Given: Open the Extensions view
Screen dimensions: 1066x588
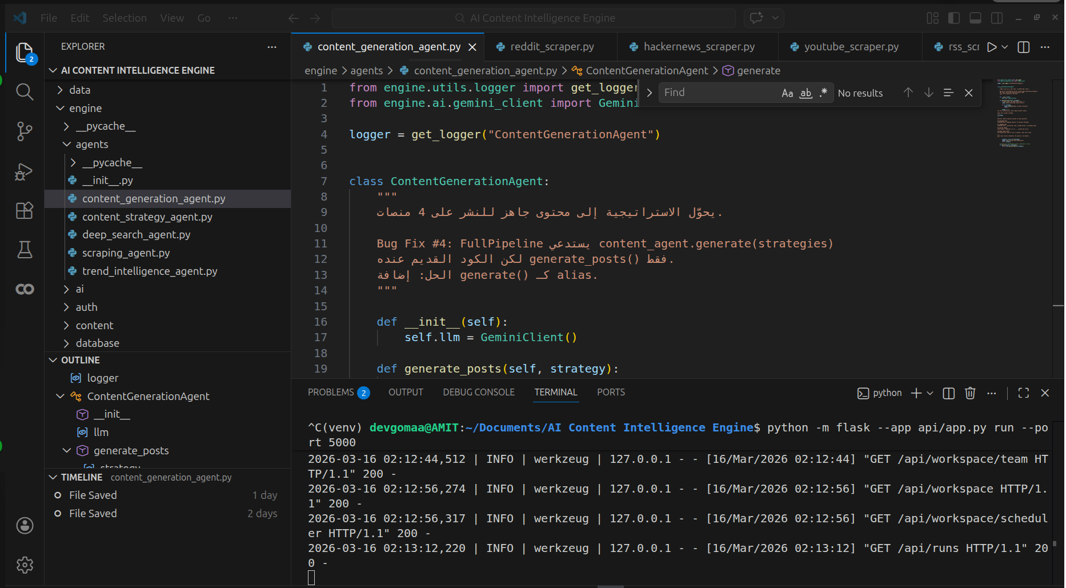Looking at the screenshot, I should click(x=24, y=211).
